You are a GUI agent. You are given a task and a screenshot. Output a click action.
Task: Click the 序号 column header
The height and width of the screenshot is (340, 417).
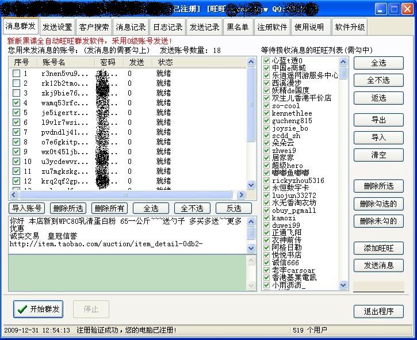click(x=22, y=62)
